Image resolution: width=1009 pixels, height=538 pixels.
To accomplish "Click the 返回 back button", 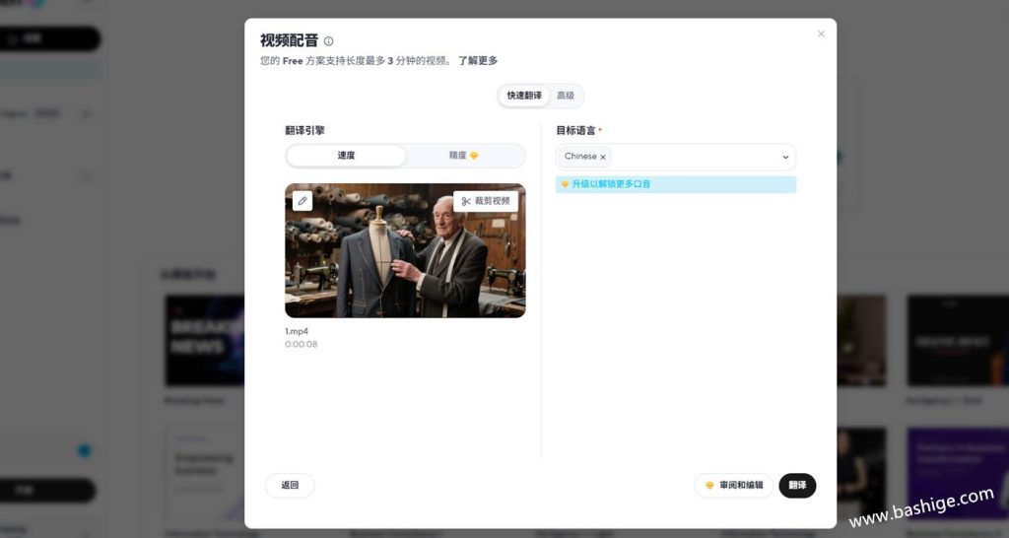I will (290, 485).
